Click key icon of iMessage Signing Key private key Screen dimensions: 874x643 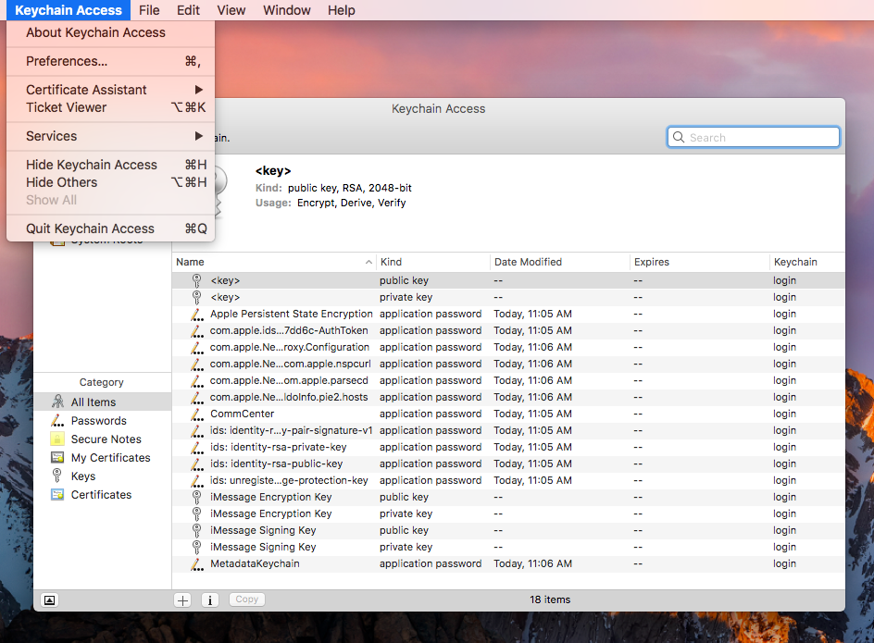[197, 547]
